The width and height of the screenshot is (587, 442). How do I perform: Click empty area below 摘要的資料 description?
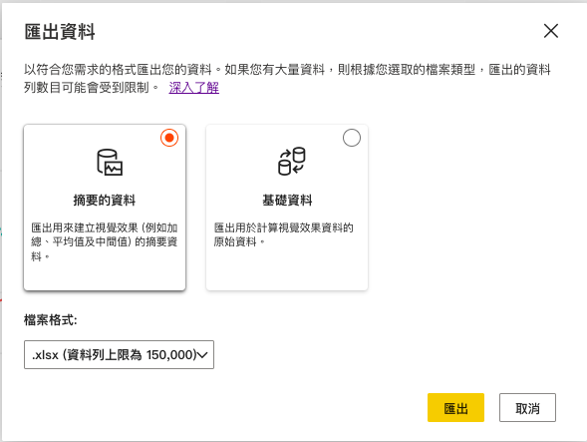coord(105,276)
